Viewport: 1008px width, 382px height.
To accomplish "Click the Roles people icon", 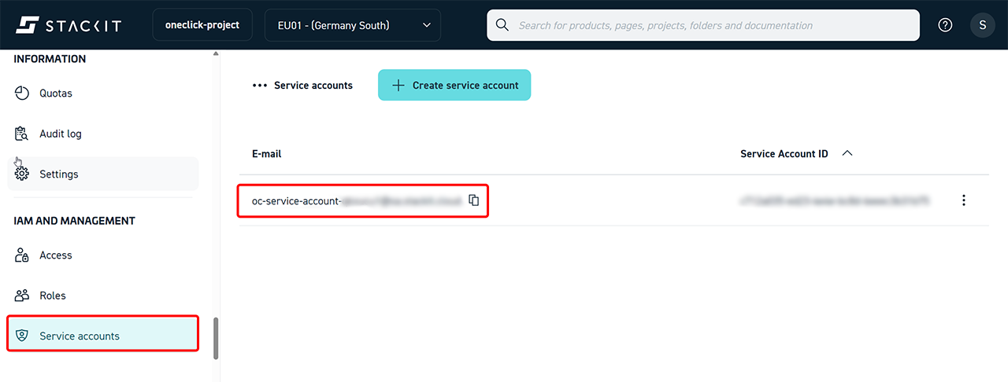I will 22,296.
